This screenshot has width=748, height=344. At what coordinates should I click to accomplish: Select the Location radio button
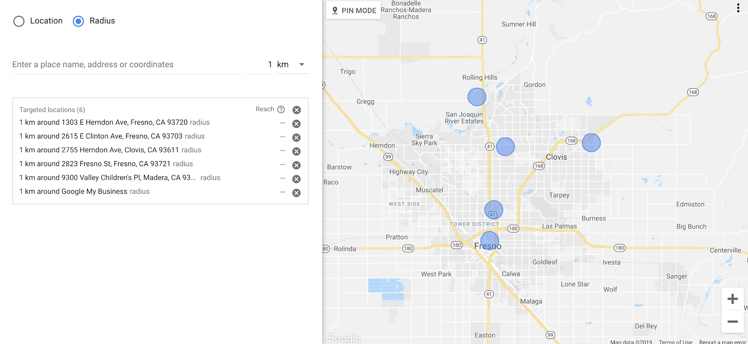pyautogui.click(x=19, y=21)
